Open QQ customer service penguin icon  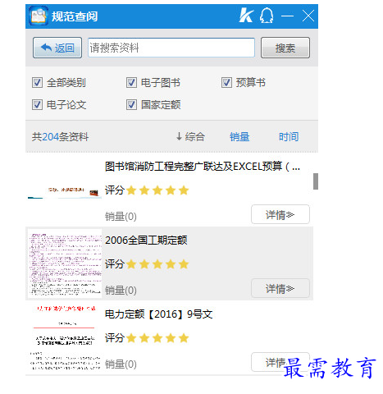(267, 16)
